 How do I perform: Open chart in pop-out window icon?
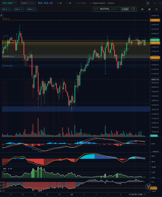148,3
